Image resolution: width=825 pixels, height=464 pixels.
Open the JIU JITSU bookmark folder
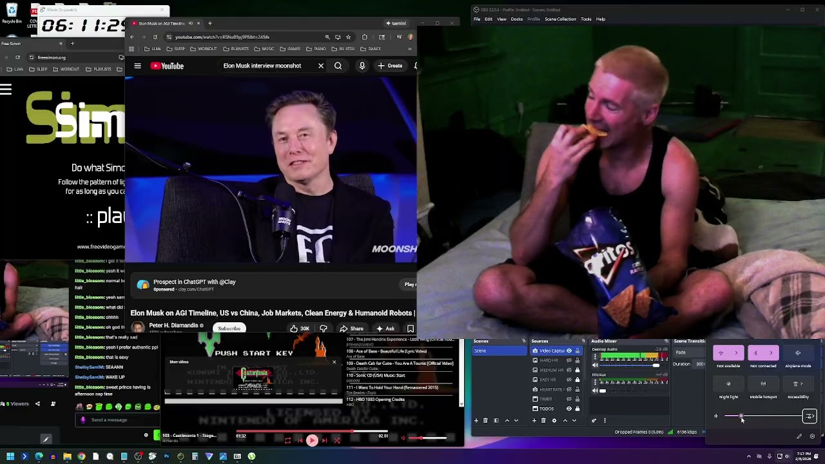(x=344, y=49)
